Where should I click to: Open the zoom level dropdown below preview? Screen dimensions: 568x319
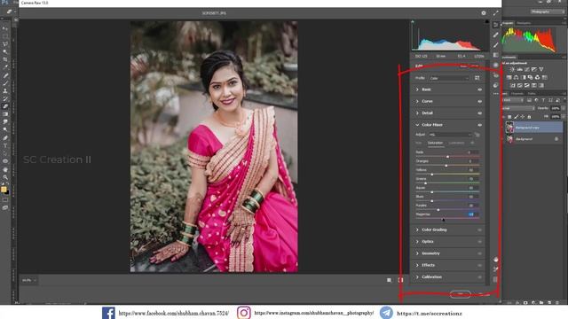29,280
